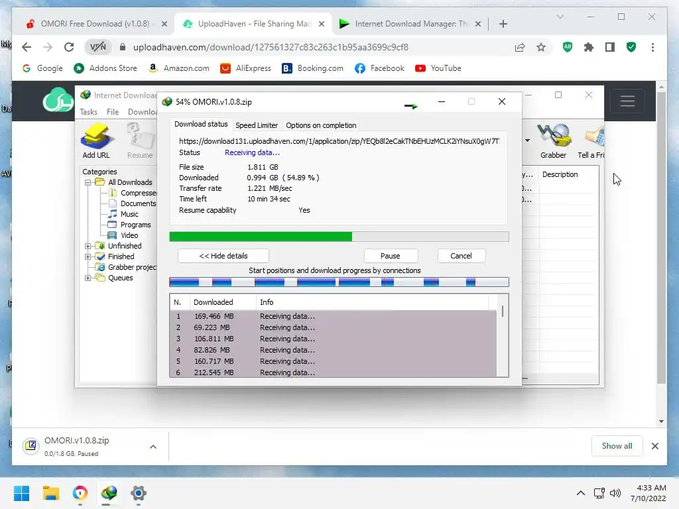679x509 pixels.
Task: Share this page via address bar icon
Action: click(x=520, y=47)
